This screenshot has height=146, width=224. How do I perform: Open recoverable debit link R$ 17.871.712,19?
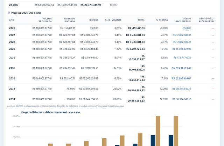point(182,58)
